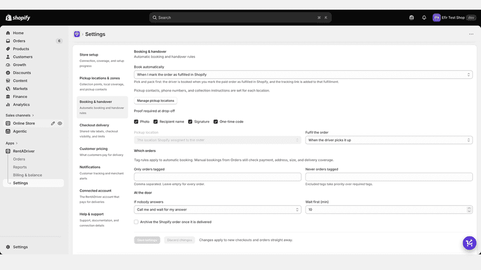Toggle the One-time code checkbox
481x270 pixels.
pyautogui.click(x=216, y=122)
